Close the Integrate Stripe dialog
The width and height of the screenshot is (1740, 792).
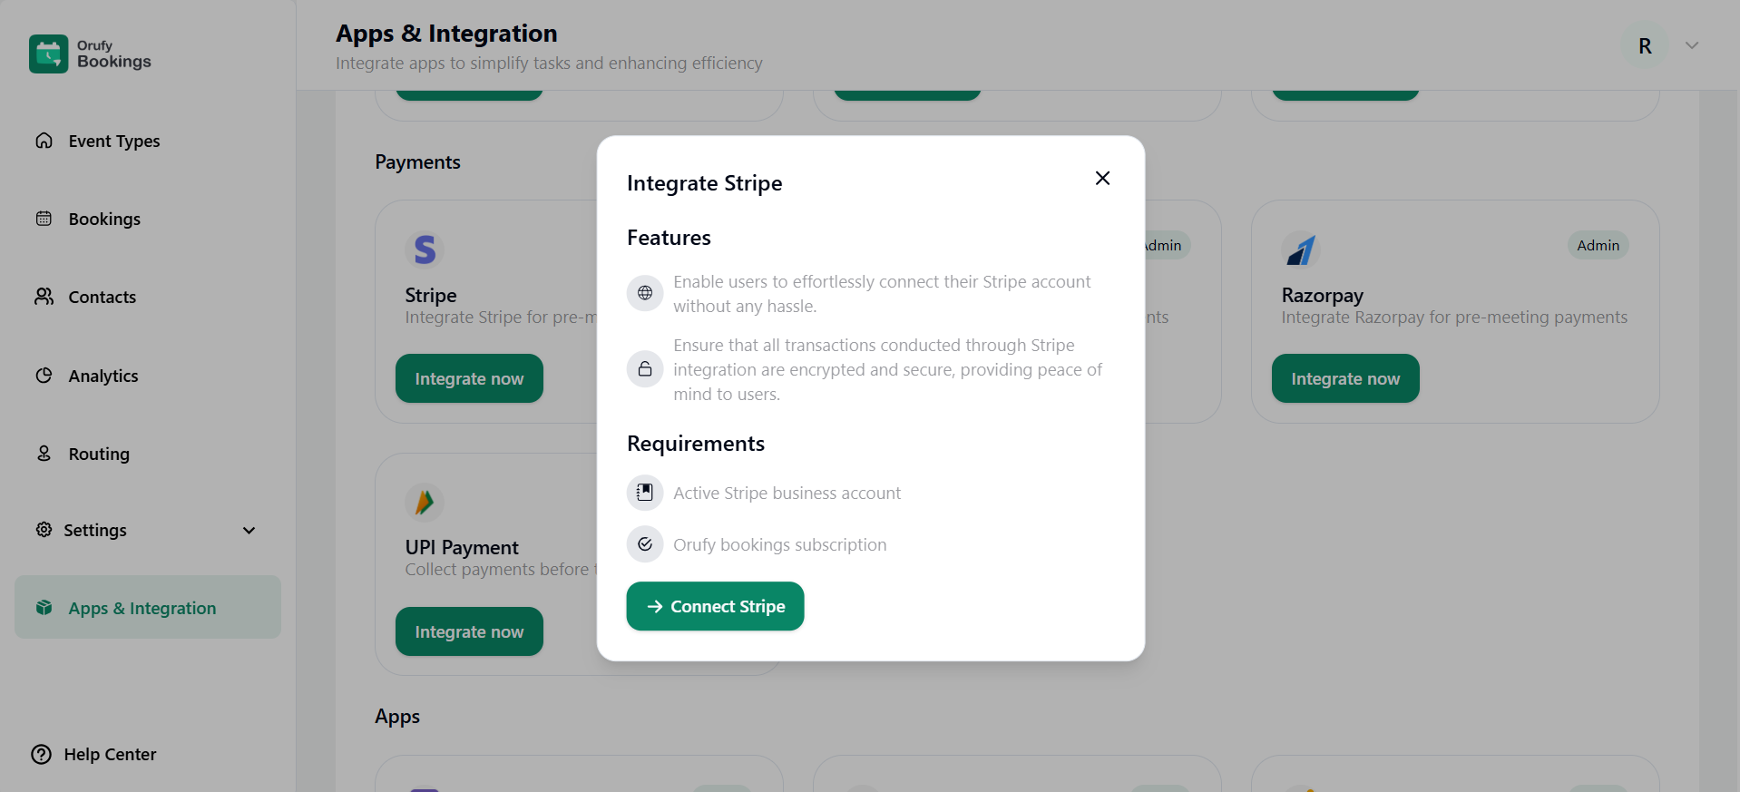pos(1102,179)
